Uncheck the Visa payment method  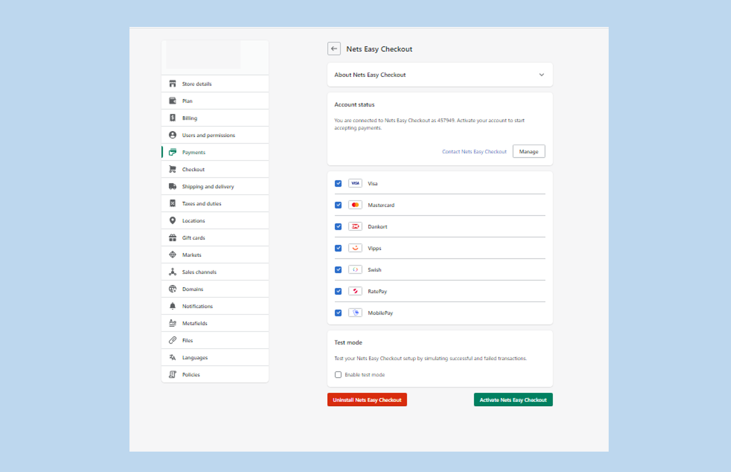338,183
